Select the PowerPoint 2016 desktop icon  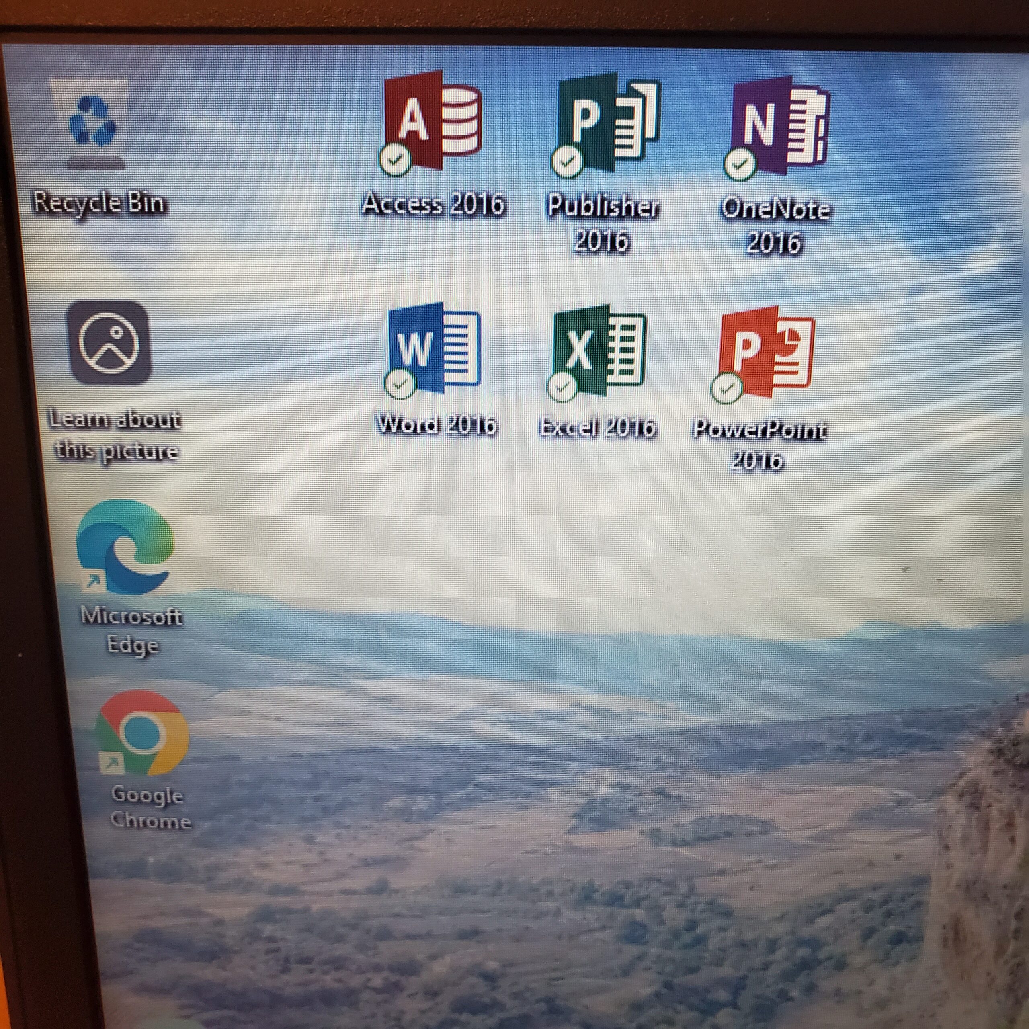click(763, 355)
